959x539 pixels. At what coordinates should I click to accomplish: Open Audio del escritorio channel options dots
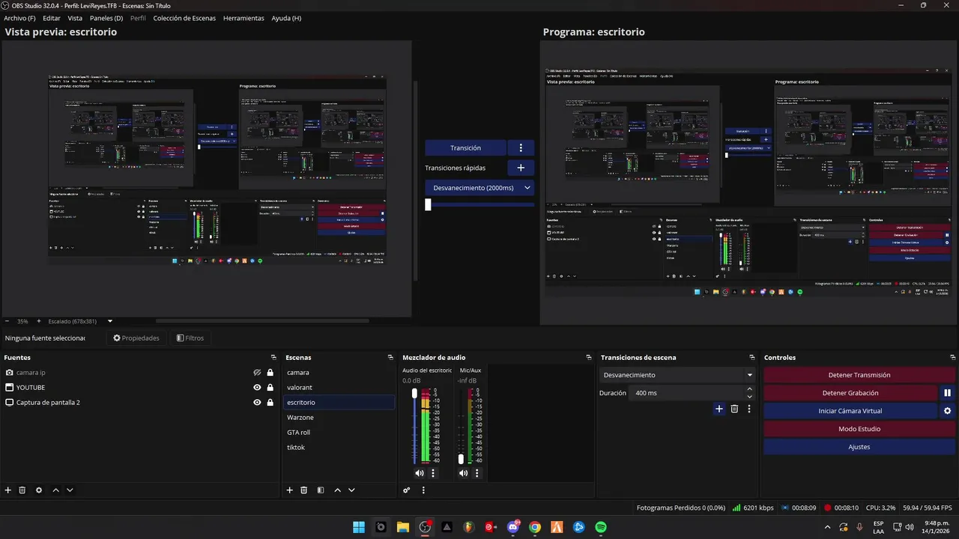pyautogui.click(x=433, y=473)
